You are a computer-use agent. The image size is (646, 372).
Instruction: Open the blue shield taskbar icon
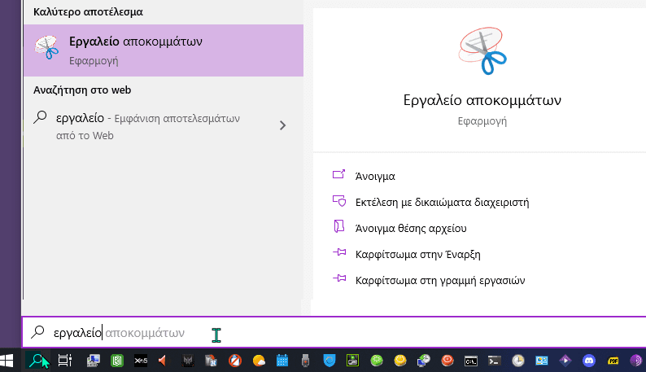pos(330,361)
